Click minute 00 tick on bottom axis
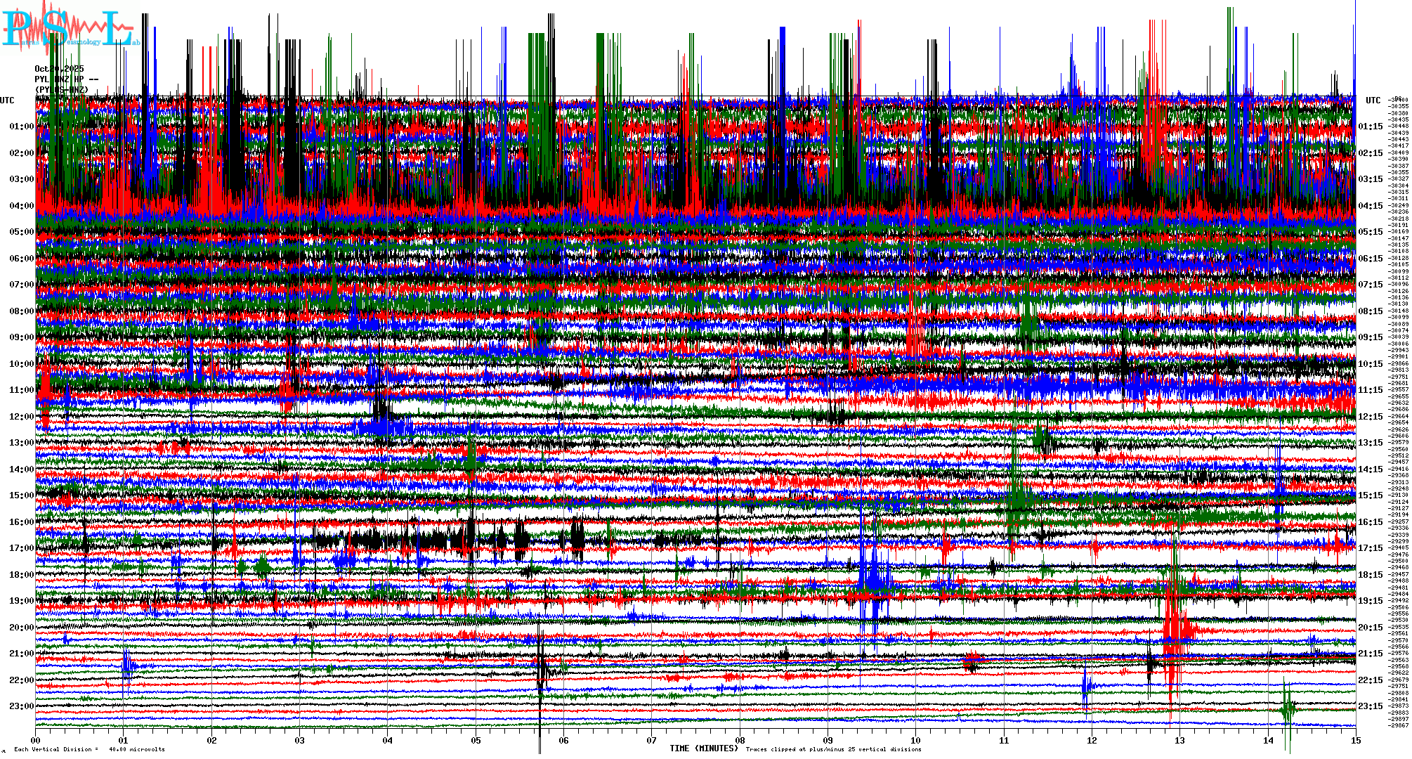Viewport: 1412px width, 759px height. (x=36, y=740)
